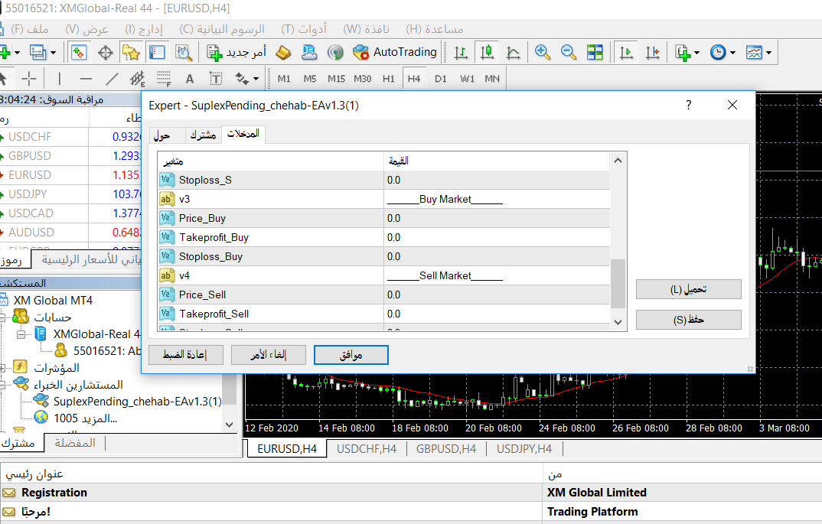Viewport: 822px width, 524px height.
Task: Collapse the XMGlobal-Real account tree node
Action: click(x=21, y=334)
